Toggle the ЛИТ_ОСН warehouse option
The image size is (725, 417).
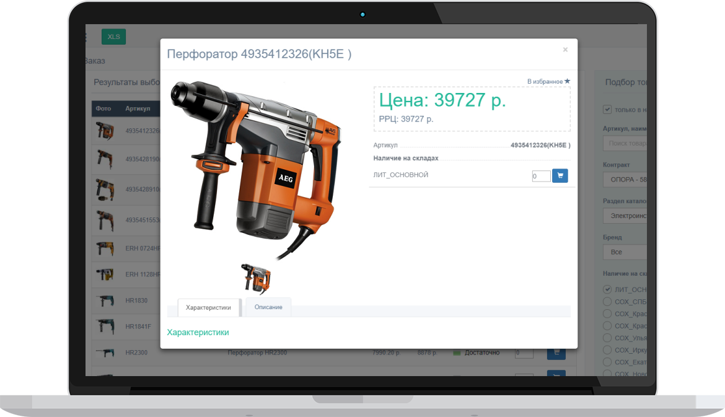click(x=607, y=289)
